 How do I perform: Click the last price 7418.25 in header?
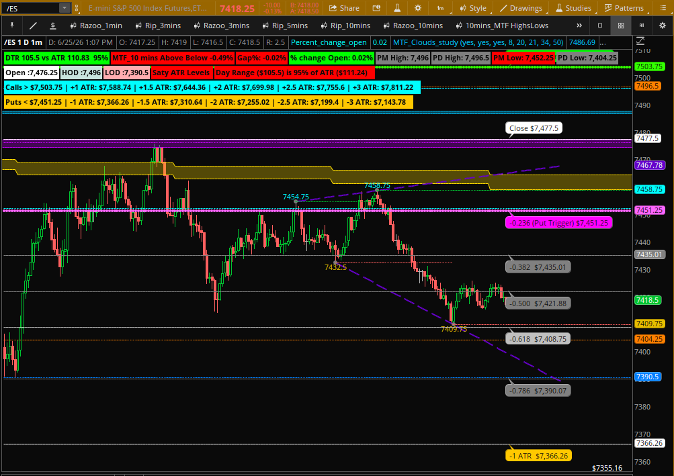tap(237, 9)
